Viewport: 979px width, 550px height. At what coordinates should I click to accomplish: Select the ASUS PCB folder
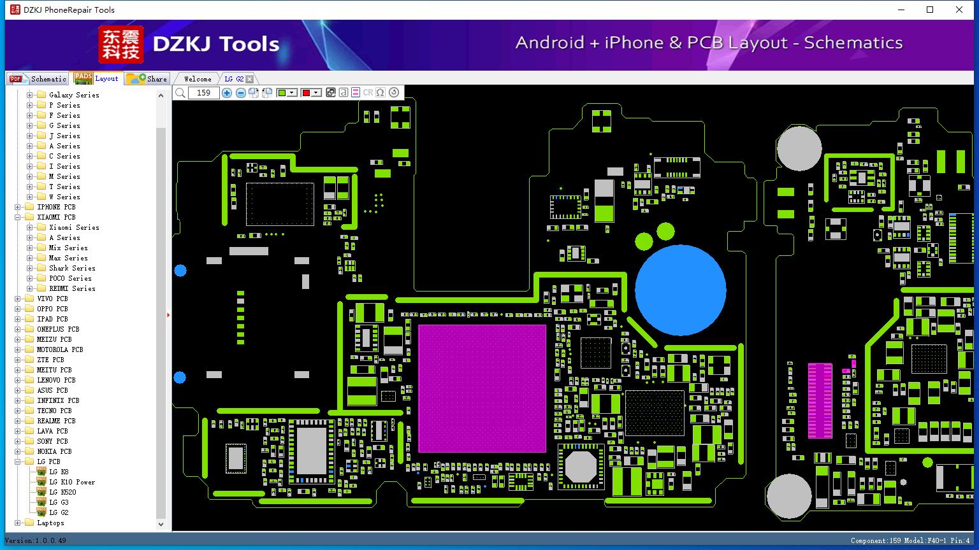(x=52, y=390)
